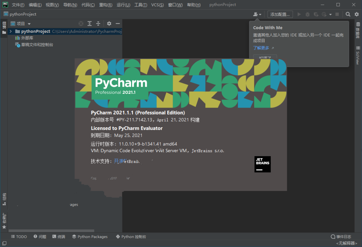This screenshot has height=247, width=362.
Task: Open the dropdown arrow next to profile icon
Action: (x=330, y=14)
